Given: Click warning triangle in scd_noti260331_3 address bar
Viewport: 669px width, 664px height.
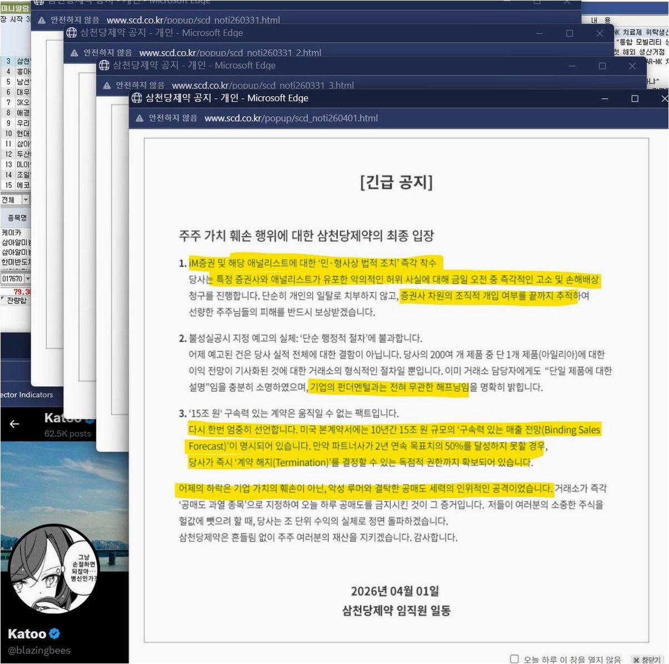Looking at the screenshot, I should (x=107, y=86).
